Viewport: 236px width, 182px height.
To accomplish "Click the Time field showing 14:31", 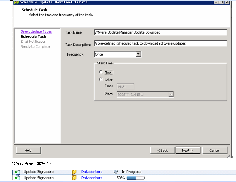I will tap(125, 87).
